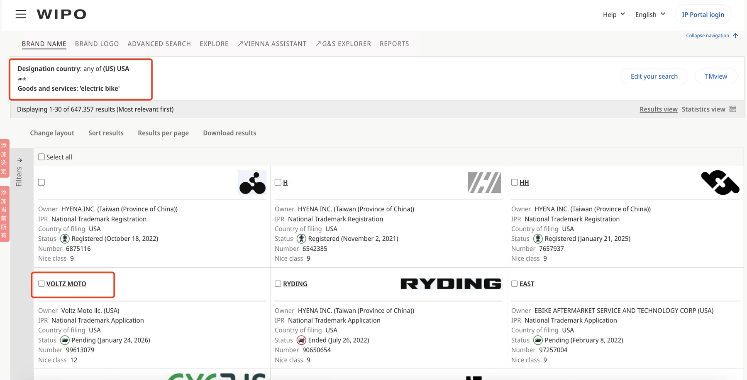Screen dimensions: 747x380
Task: Open the H striped logo thumbnail
Action: (x=484, y=183)
